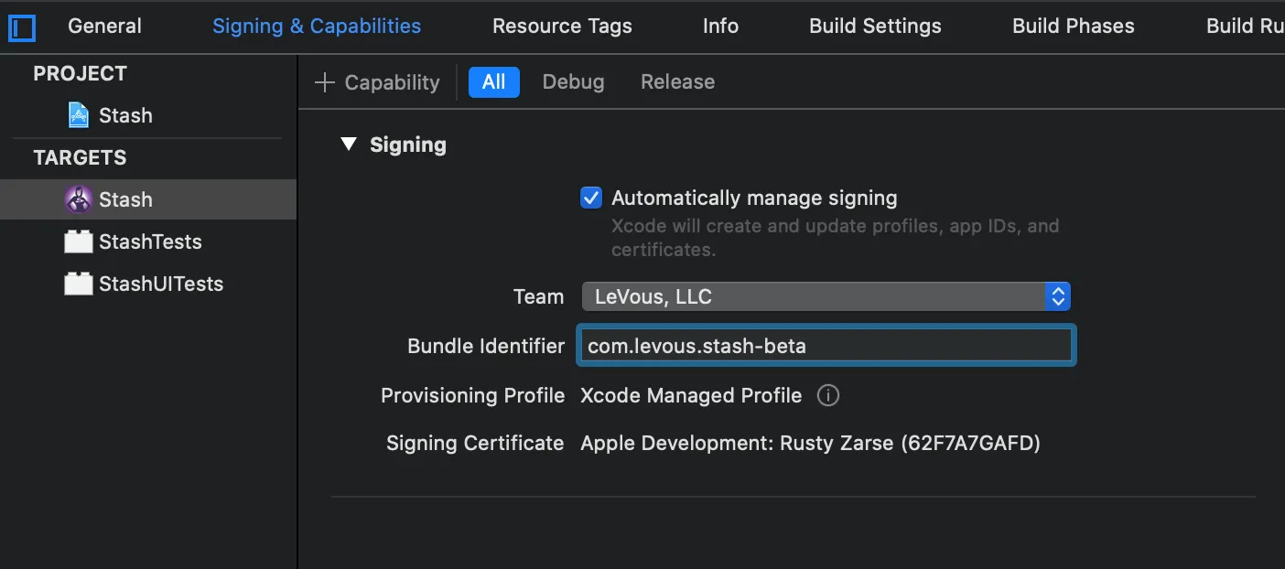
Task: Switch to the General tab
Action: pos(104,26)
